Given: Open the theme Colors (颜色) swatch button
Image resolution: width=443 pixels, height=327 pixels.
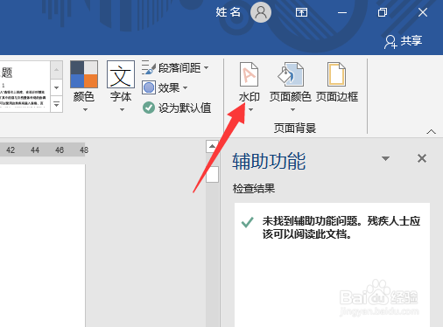Looking at the screenshot, I should tap(84, 74).
